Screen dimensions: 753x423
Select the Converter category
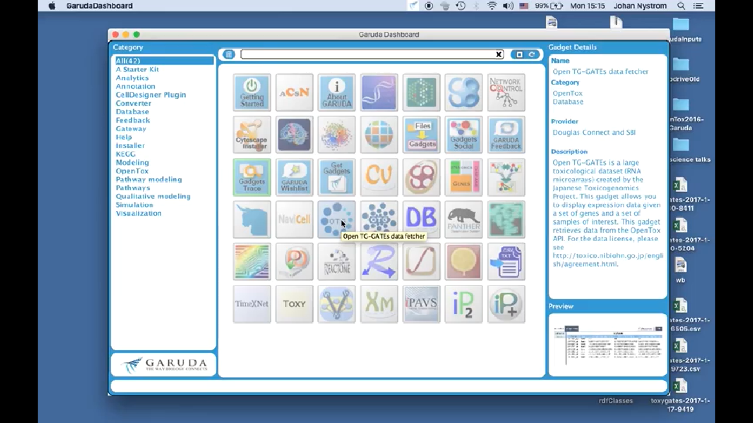point(133,103)
